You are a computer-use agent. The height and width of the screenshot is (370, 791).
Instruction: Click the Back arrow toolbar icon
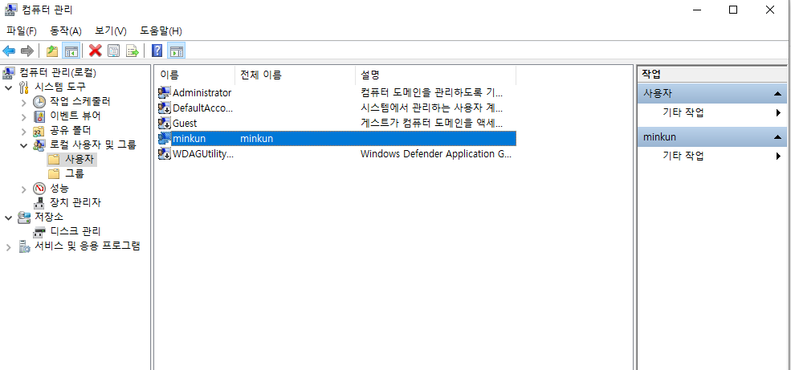[9, 51]
